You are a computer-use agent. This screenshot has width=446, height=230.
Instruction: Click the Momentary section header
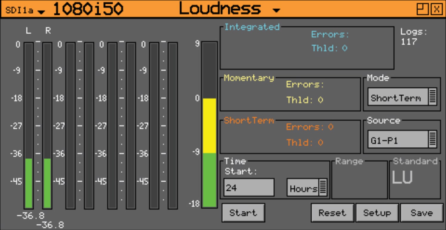point(249,78)
